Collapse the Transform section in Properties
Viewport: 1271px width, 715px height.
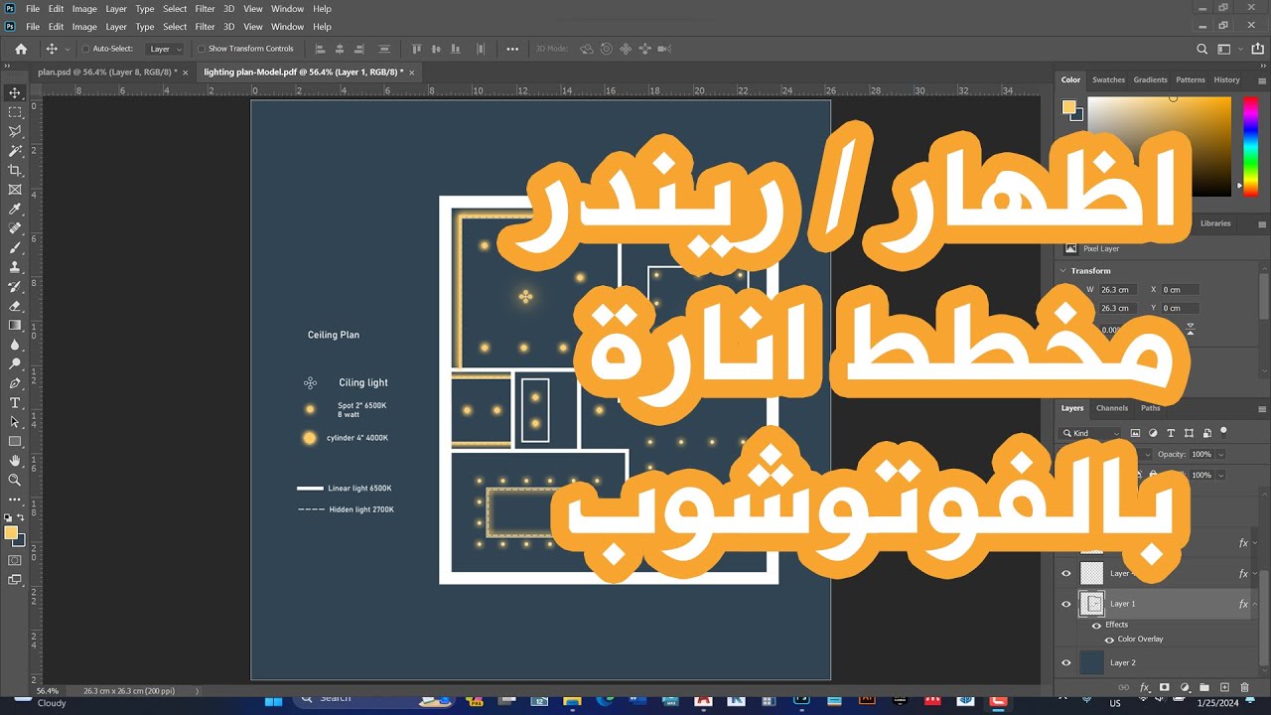(x=1063, y=270)
